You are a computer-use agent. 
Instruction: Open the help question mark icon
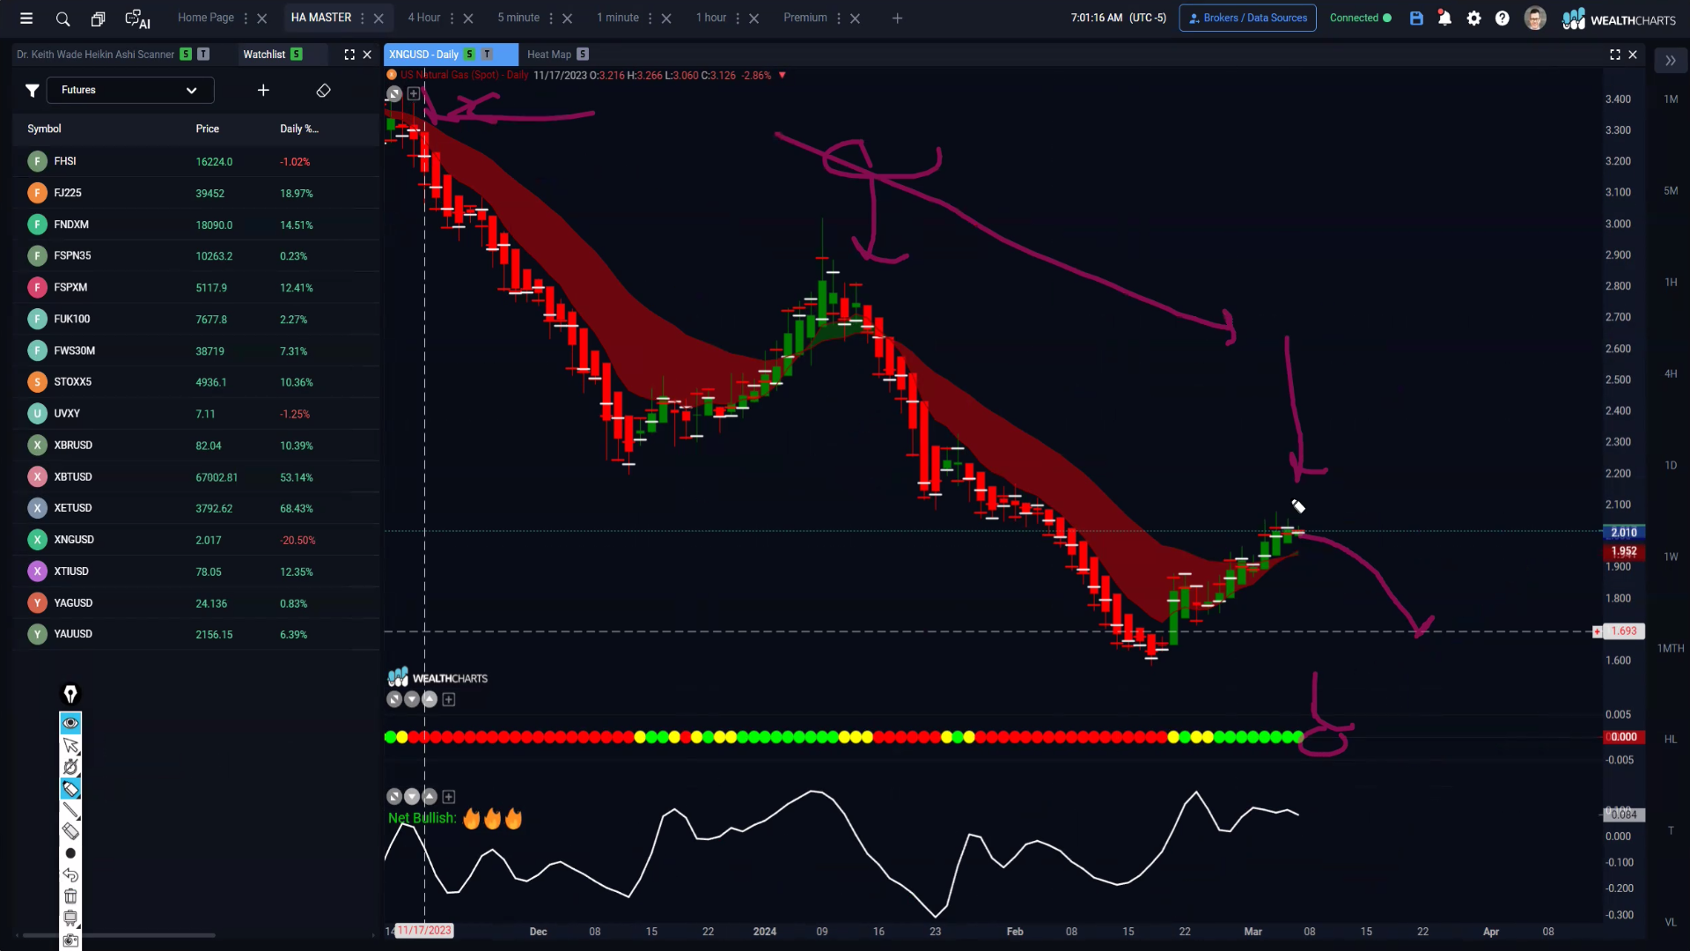(1503, 18)
